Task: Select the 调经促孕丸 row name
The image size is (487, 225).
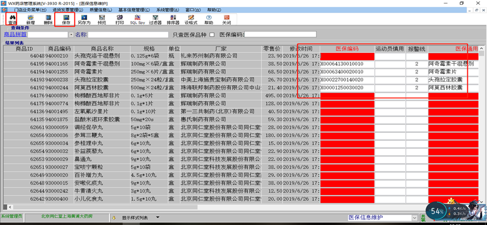Action: (x=102, y=127)
